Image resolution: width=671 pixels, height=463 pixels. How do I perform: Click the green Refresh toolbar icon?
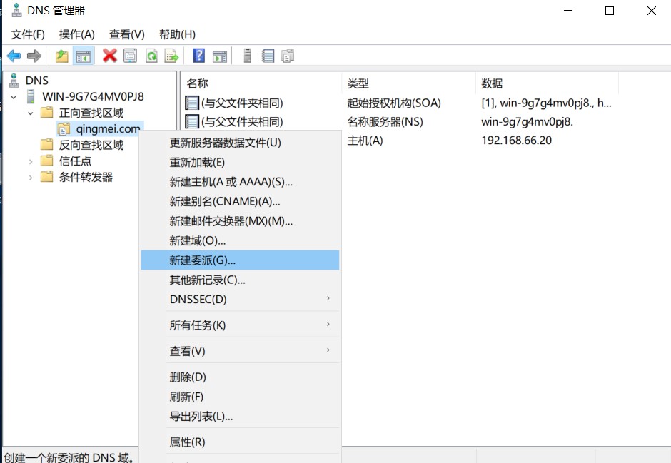coord(151,56)
